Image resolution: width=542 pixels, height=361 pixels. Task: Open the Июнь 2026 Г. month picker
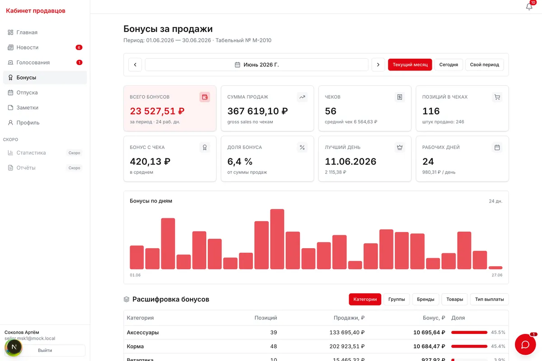pos(257,65)
